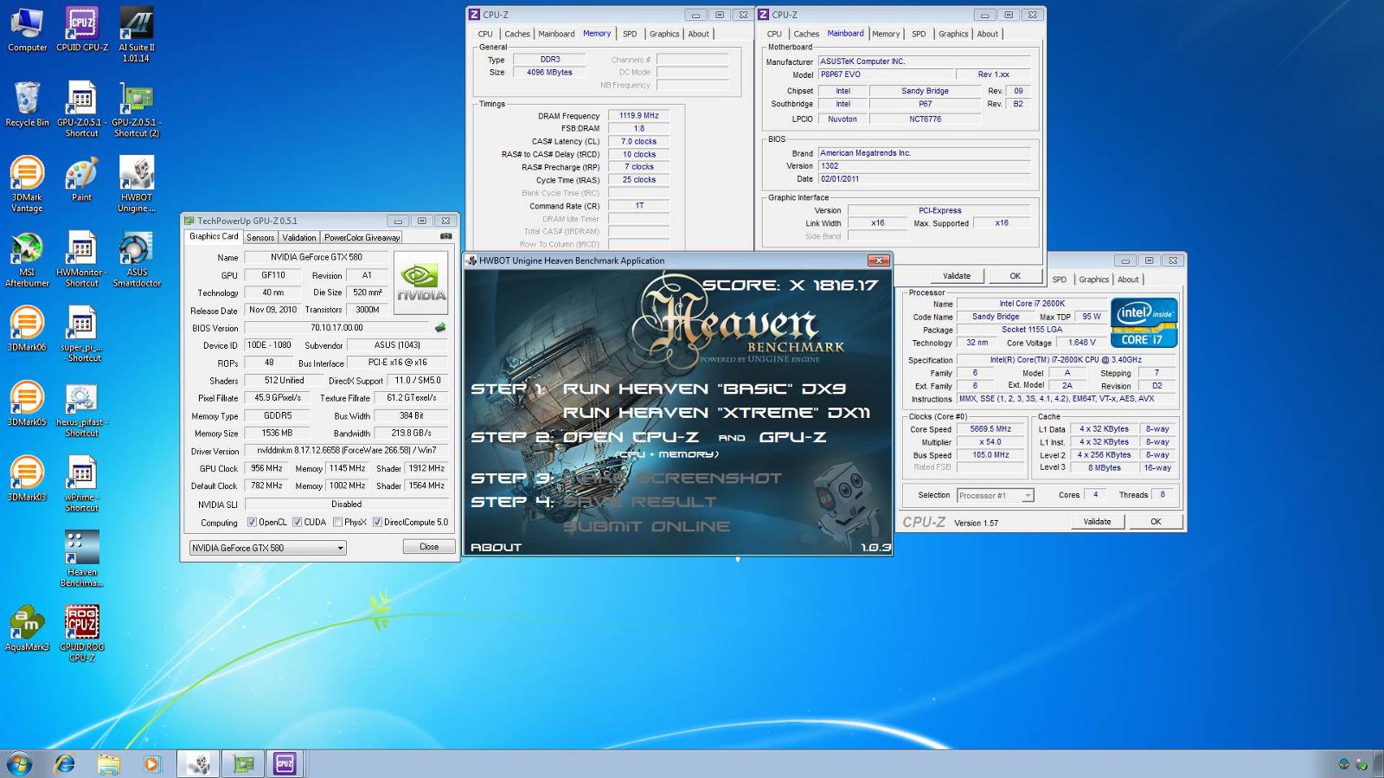Open the CPUID CPU-Z desktop shortcut
This screenshot has width=1384, height=778.
(x=82, y=29)
